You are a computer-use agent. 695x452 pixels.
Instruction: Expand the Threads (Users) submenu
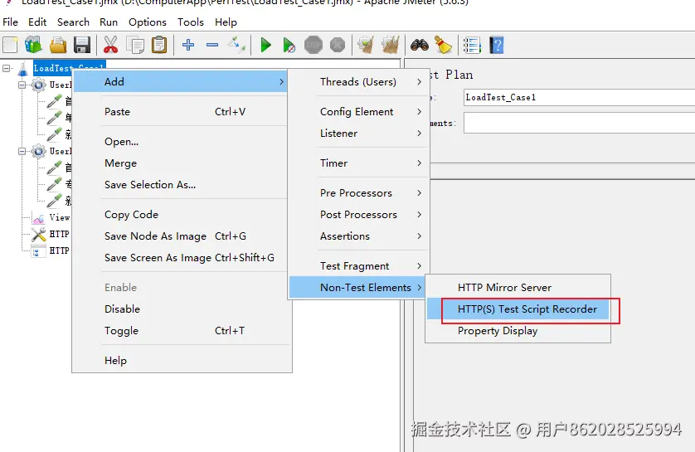coord(359,81)
